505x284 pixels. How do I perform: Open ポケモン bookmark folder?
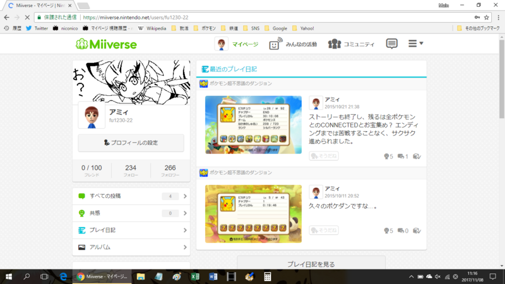(205, 28)
